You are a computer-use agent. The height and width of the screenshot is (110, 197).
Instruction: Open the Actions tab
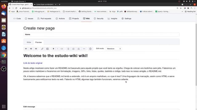tap(60, 18)
